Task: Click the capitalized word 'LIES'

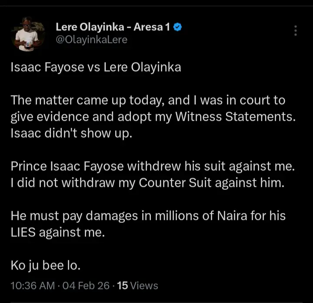Action: (23, 233)
